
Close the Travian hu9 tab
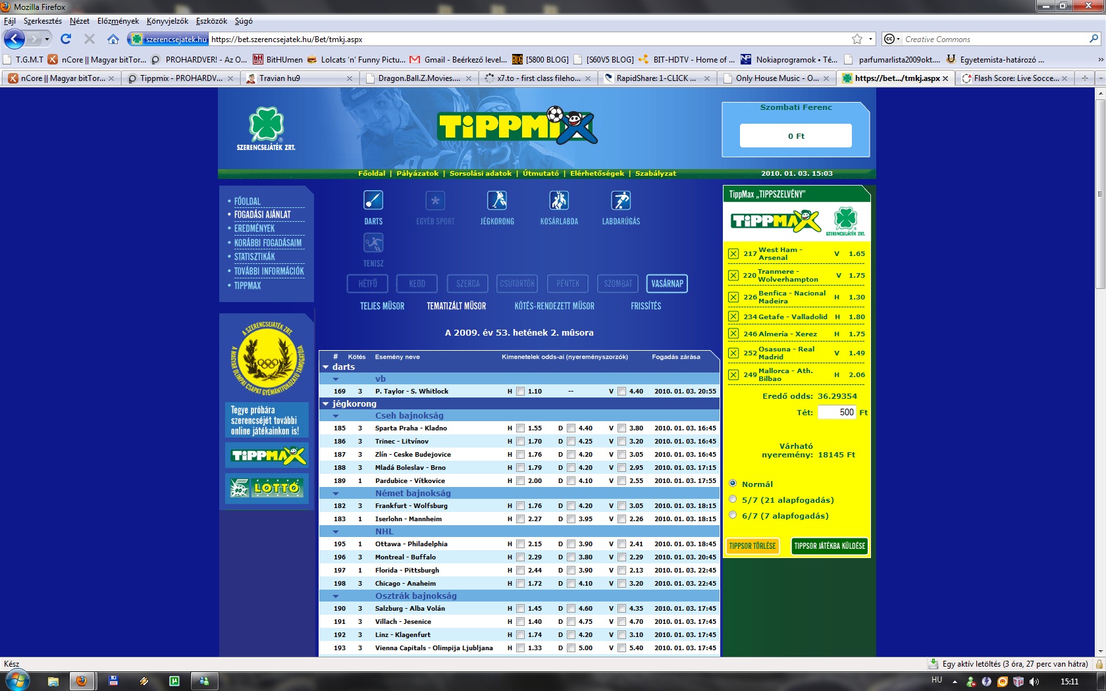tap(350, 78)
